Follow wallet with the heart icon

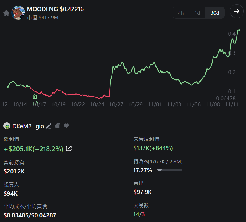(66, 126)
